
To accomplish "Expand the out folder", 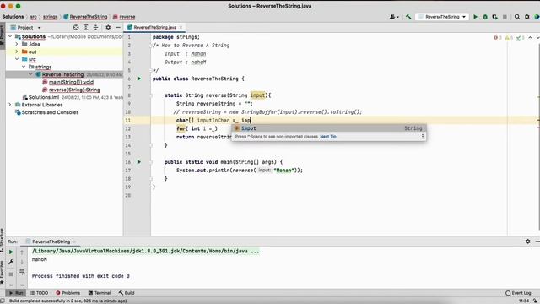I will tap(17, 52).
